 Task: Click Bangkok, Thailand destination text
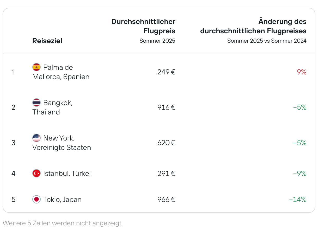52,107
